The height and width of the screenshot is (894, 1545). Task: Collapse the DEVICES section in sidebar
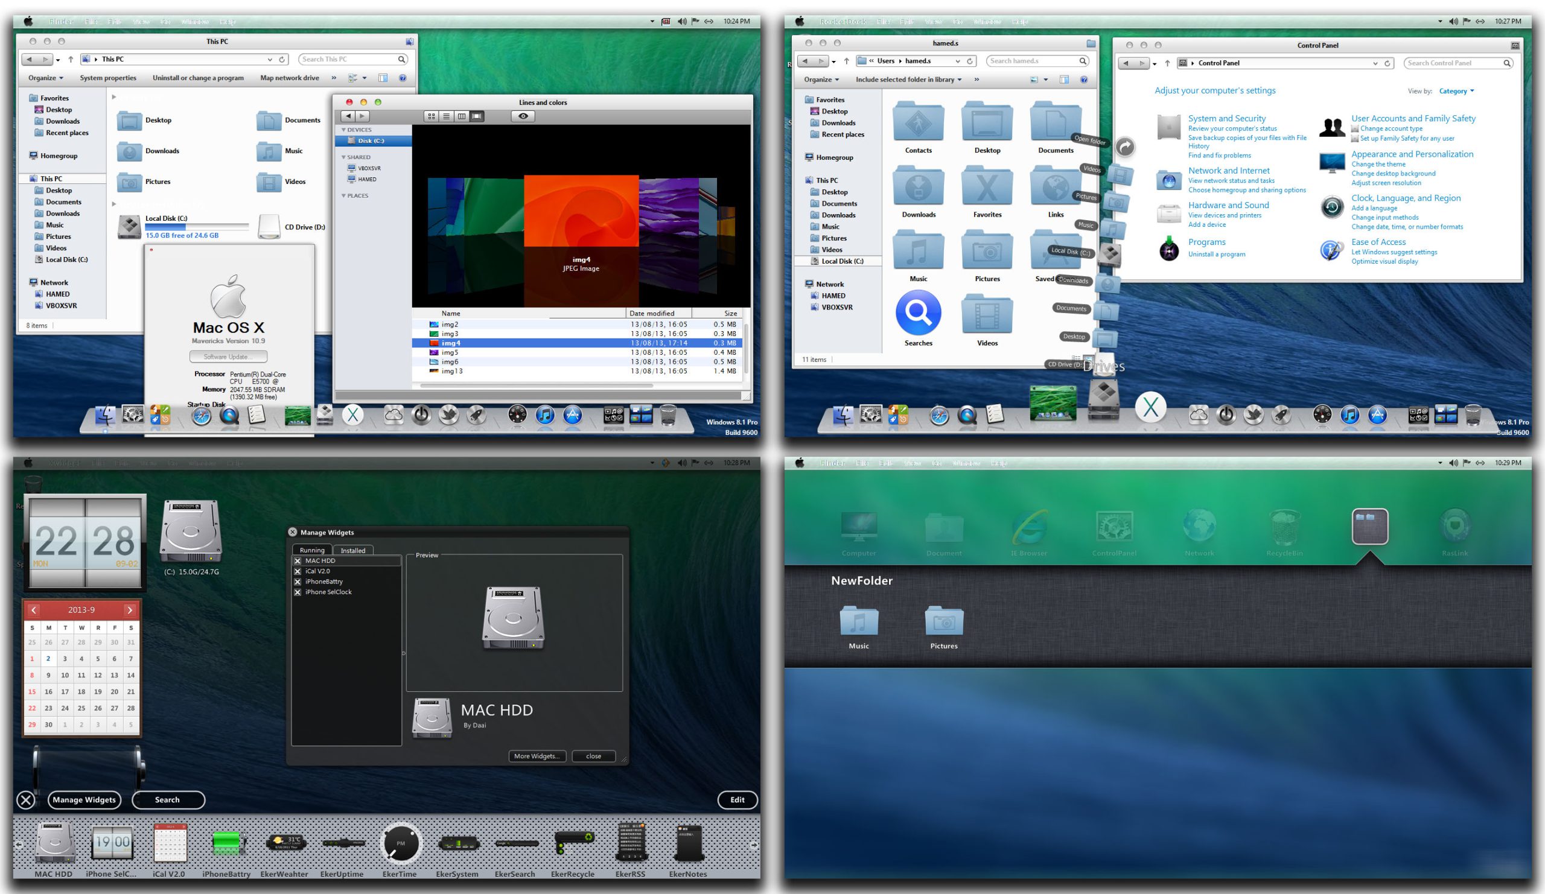(x=343, y=130)
